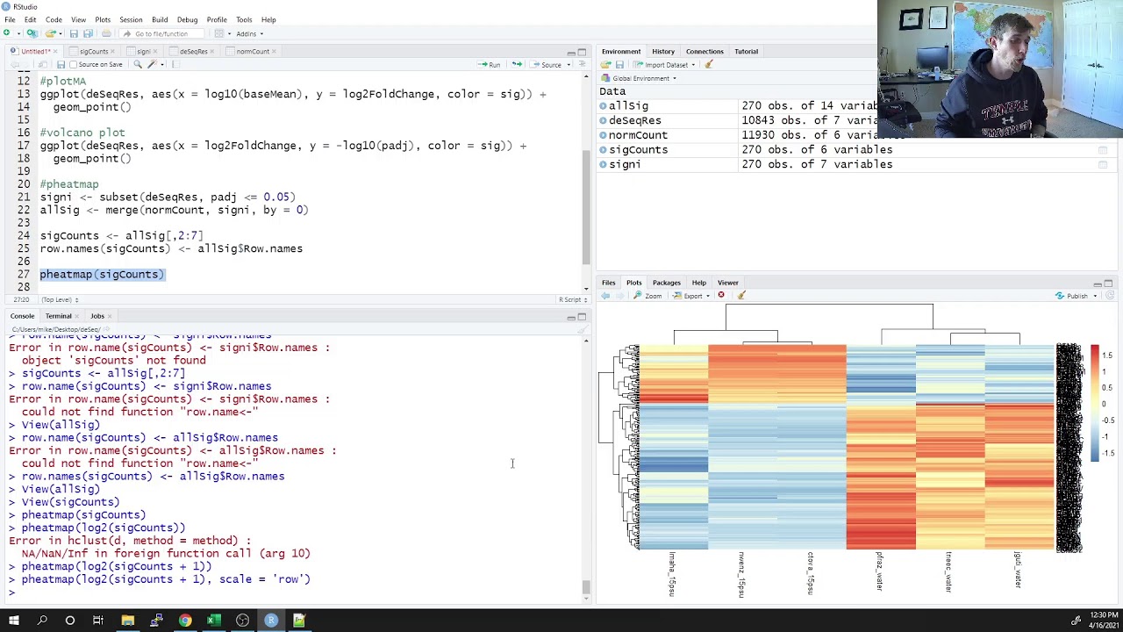Switch to the deSeqRes editor tab
This screenshot has width=1123, height=632.
193,51
